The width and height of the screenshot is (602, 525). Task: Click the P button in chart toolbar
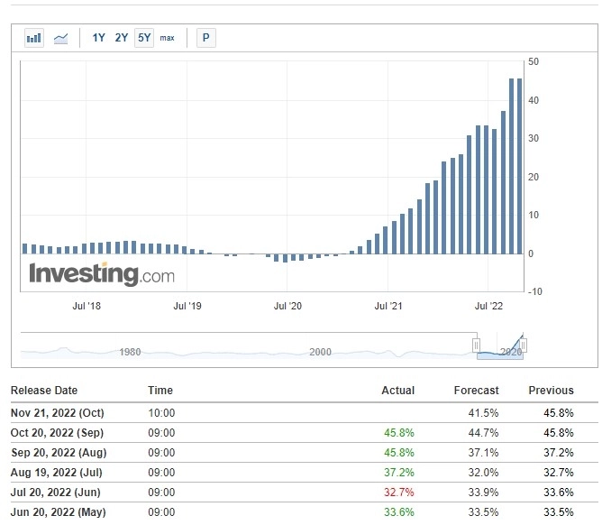206,38
